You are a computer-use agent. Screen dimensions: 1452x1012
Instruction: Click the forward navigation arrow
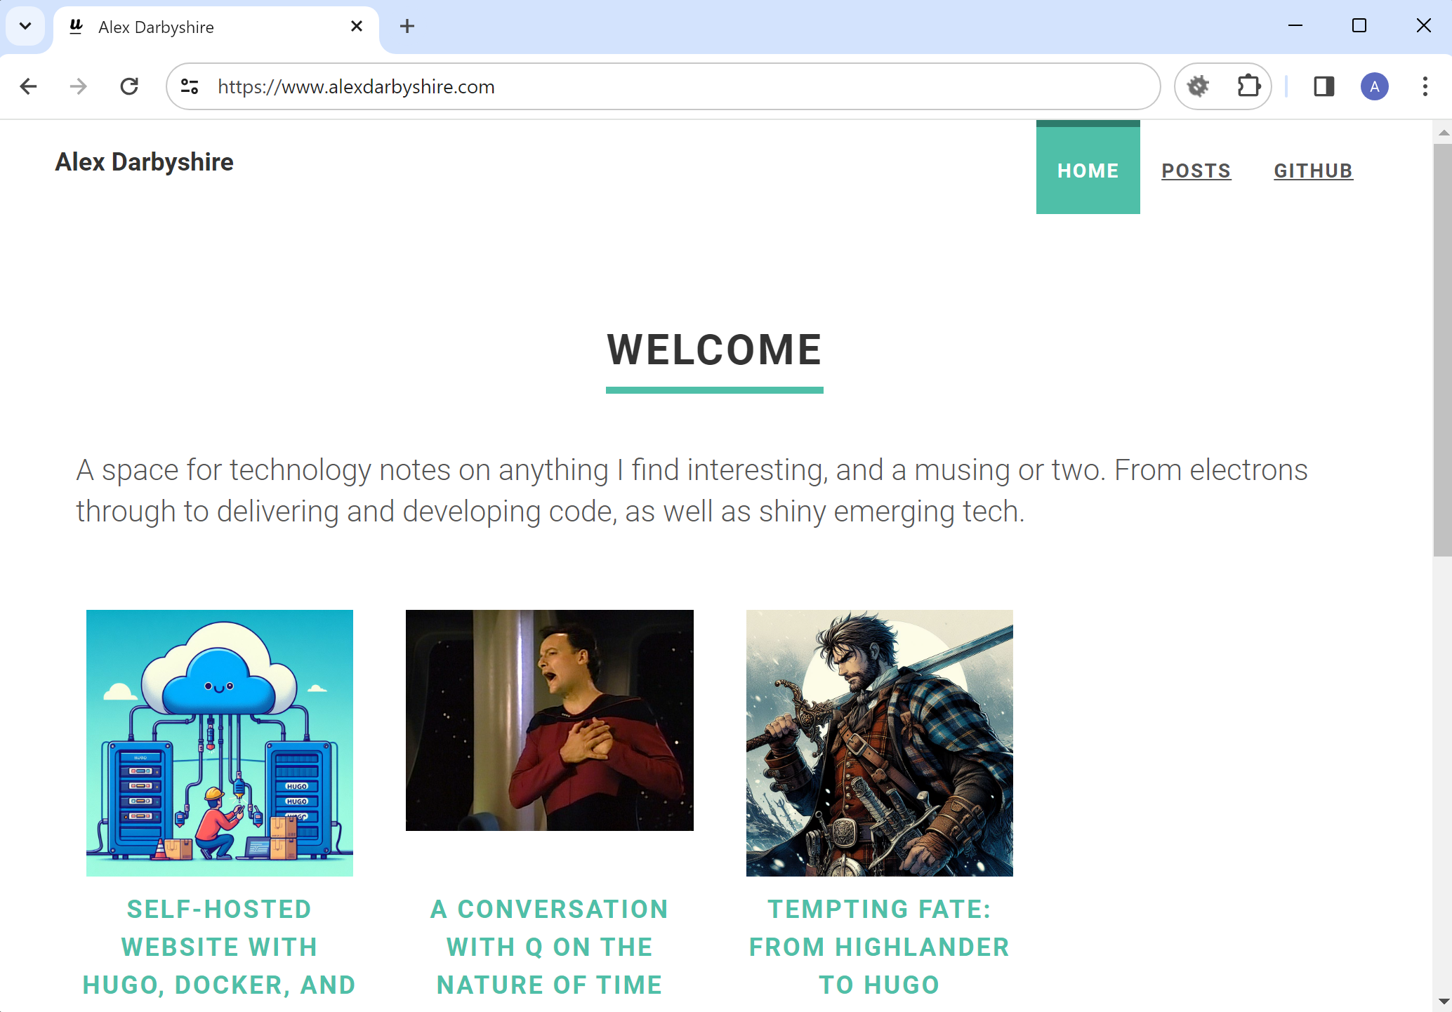click(79, 86)
